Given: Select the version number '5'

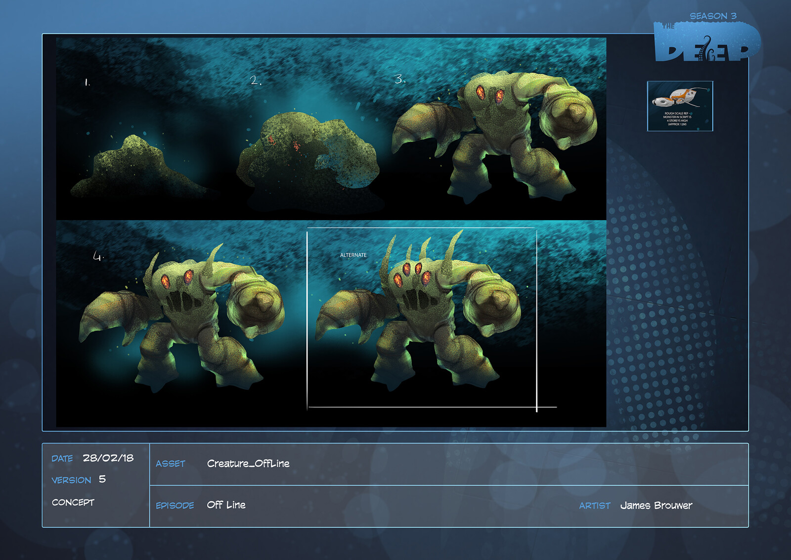Looking at the screenshot, I should point(102,479).
